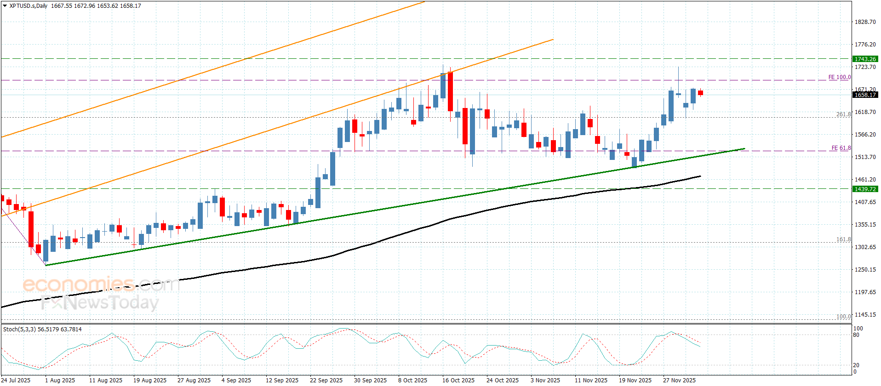Select the green 1439.72 price tag
The width and height of the screenshot is (881, 386).
point(865,189)
